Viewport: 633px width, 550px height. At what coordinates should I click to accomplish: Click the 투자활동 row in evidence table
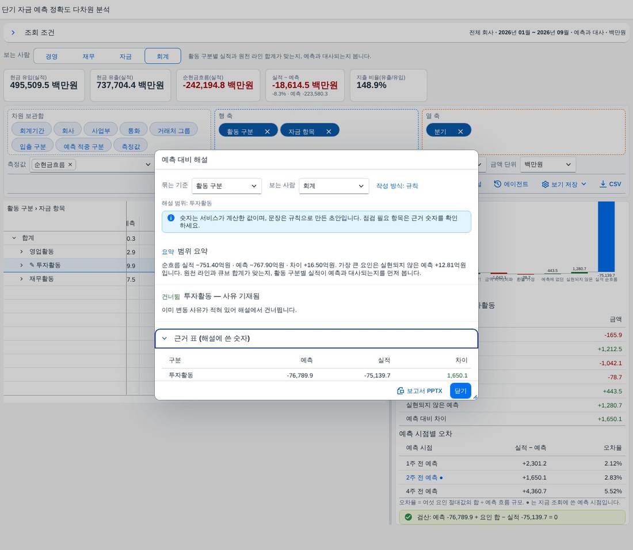point(316,375)
